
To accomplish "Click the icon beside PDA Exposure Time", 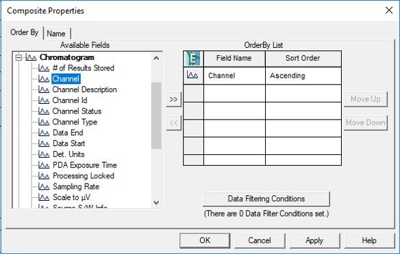I will click(44, 165).
